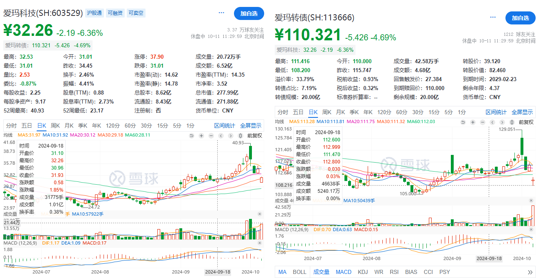Toggle the PSY indicator button
The image size is (545, 278).
(x=445, y=272)
